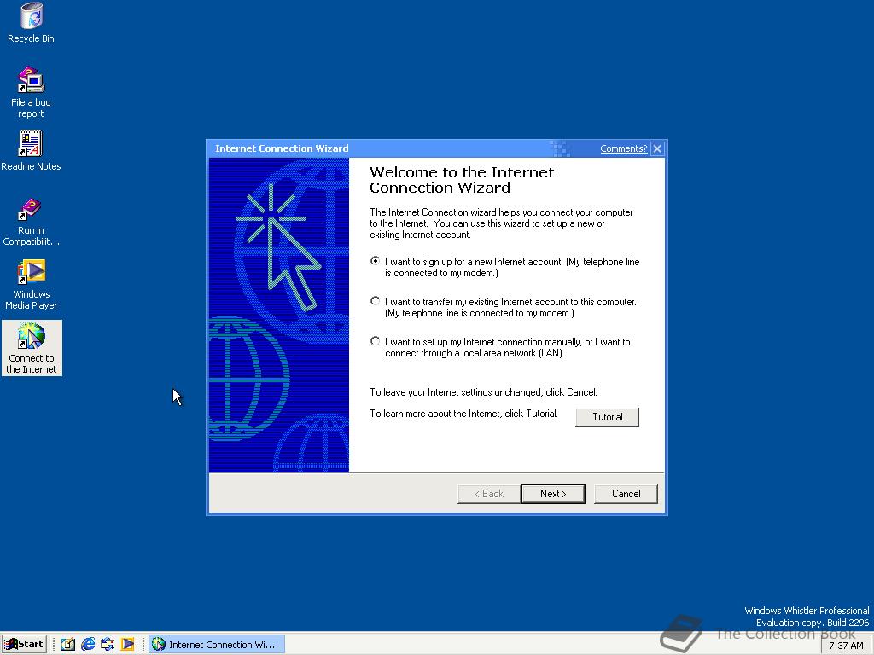Click the Tutorial button
This screenshot has width=874, height=655.
coord(607,417)
